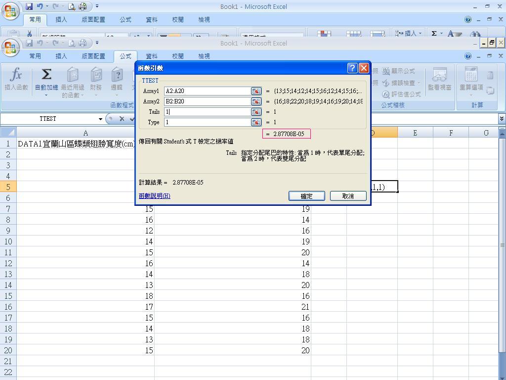Select the cell with value 17 in row 16
This screenshot has width=506, height=380.
85,307
